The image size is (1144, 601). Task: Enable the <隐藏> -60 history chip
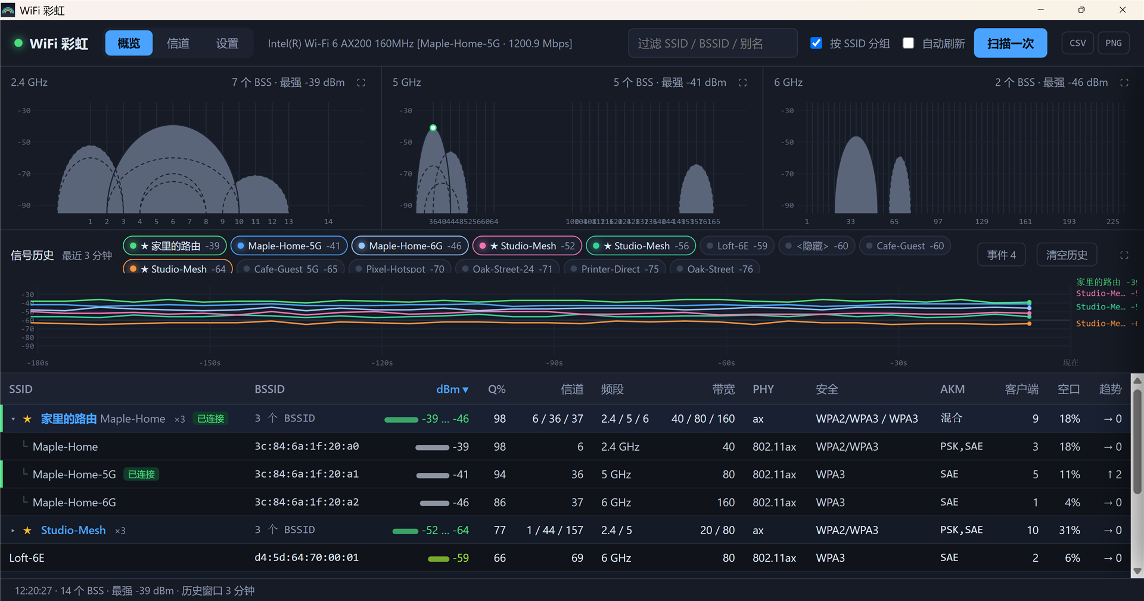click(x=817, y=246)
